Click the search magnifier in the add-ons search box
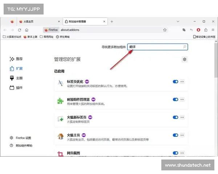This screenshot has width=218, height=174. click(185, 47)
